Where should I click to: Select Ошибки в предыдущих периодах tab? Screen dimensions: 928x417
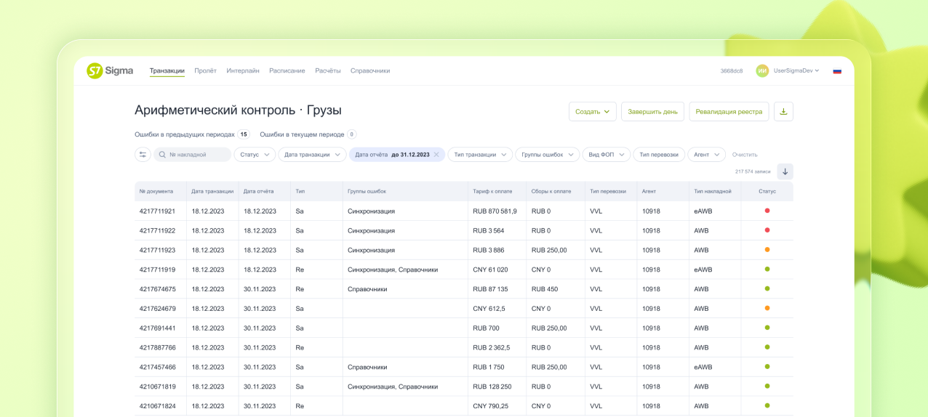coord(192,134)
